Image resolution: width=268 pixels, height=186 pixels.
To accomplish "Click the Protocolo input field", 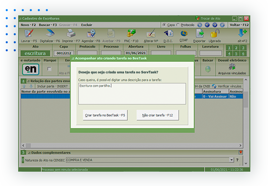I will click(87, 53).
